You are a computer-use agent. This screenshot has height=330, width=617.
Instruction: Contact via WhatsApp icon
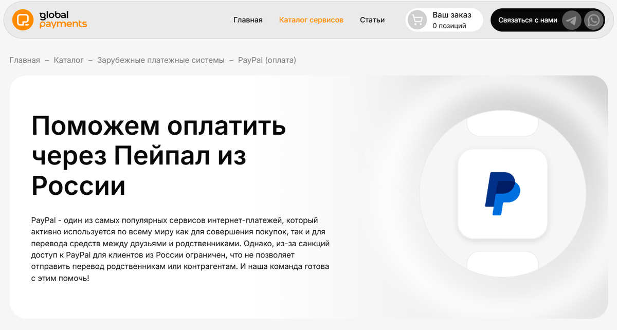click(594, 21)
